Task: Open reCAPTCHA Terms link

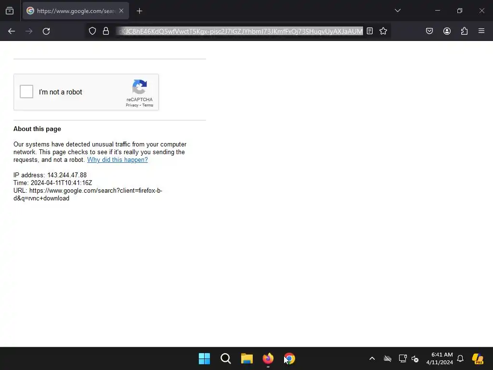Action: 147,105
